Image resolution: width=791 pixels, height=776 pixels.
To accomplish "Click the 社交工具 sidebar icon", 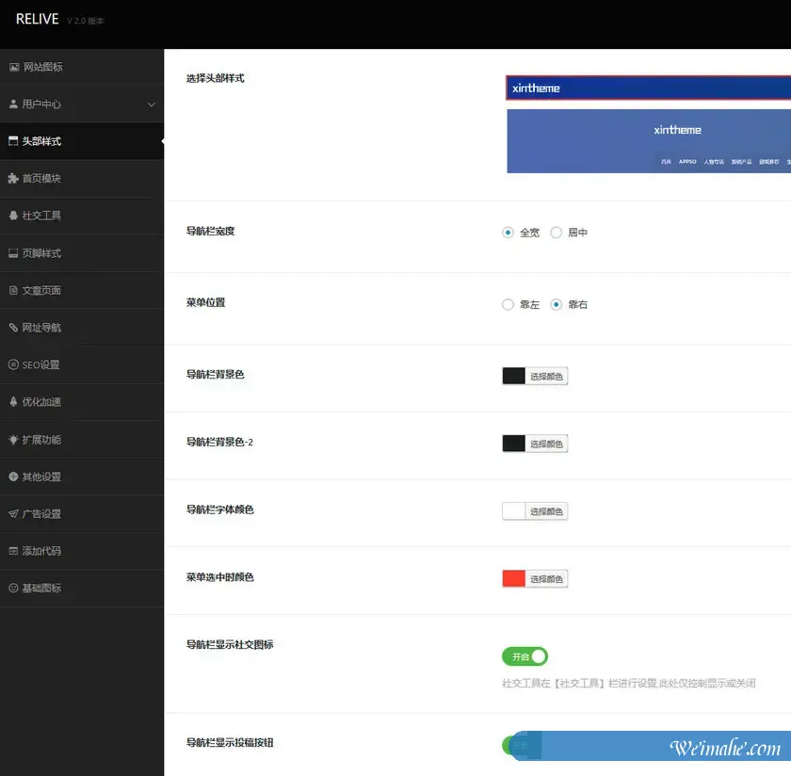I will tap(14, 216).
